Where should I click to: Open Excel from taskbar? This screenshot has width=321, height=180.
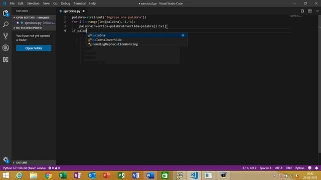coord(63,175)
